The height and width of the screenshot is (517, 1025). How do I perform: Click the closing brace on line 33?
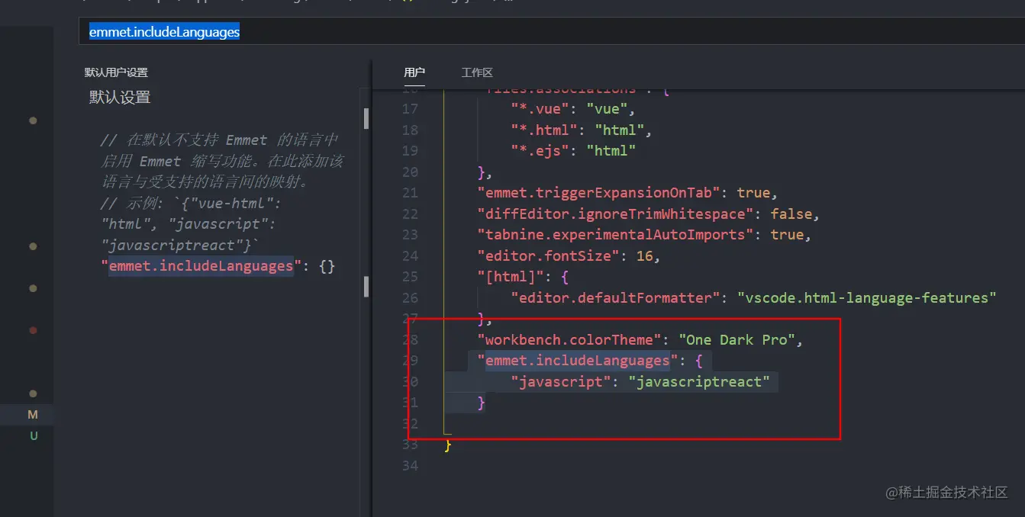coord(449,445)
